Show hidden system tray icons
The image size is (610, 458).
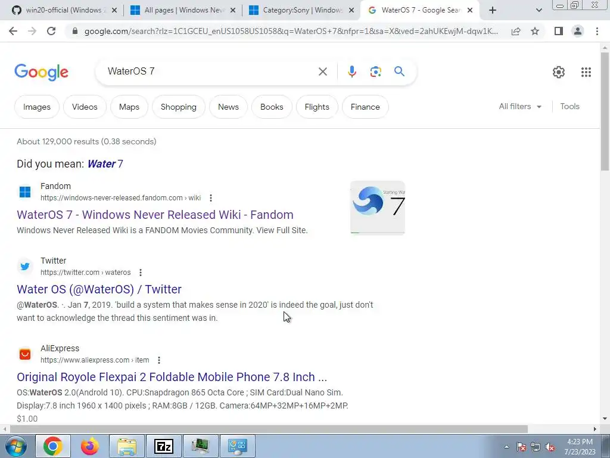click(506, 447)
